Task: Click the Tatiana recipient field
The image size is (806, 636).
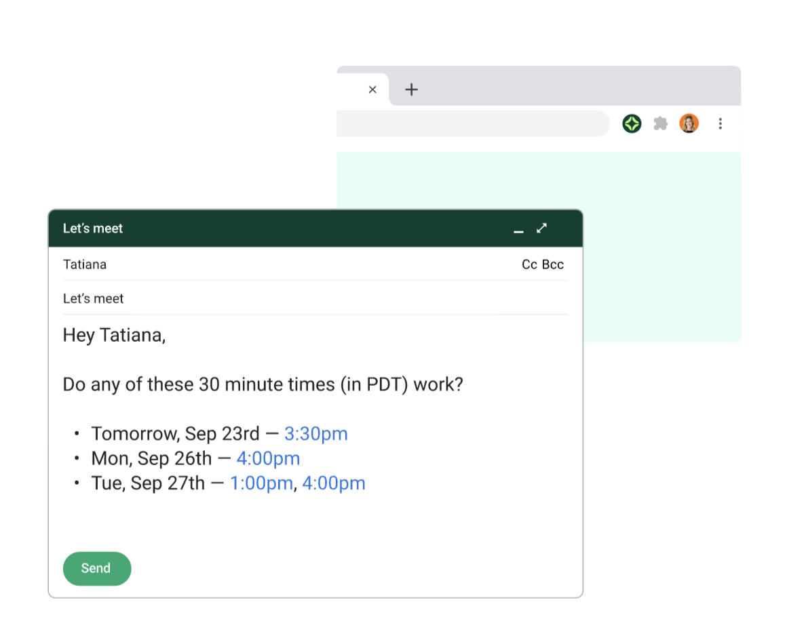Action: click(x=271, y=264)
